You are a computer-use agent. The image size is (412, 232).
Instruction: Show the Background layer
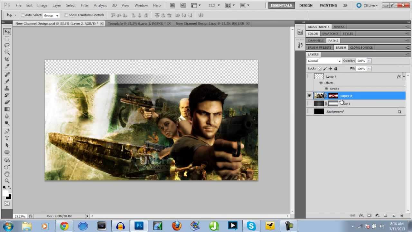coord(310,111)
